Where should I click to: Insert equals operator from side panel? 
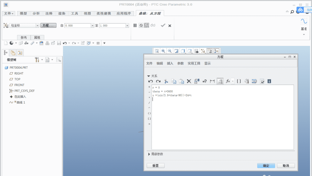[149, 124]
